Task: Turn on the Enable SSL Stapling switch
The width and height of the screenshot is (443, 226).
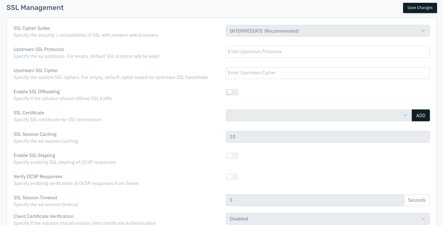Action: pos(232,156)
